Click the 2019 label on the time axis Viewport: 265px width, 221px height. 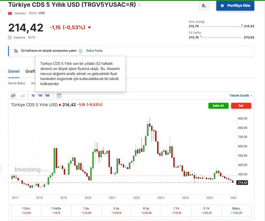pos(64,198)
